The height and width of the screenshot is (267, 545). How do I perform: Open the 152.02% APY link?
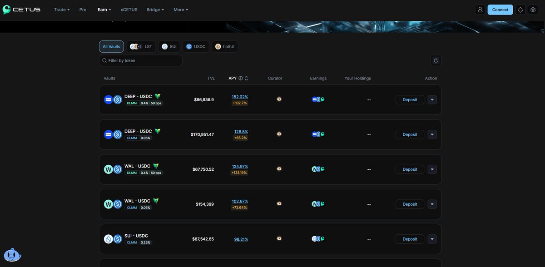(x=240, y=97)
